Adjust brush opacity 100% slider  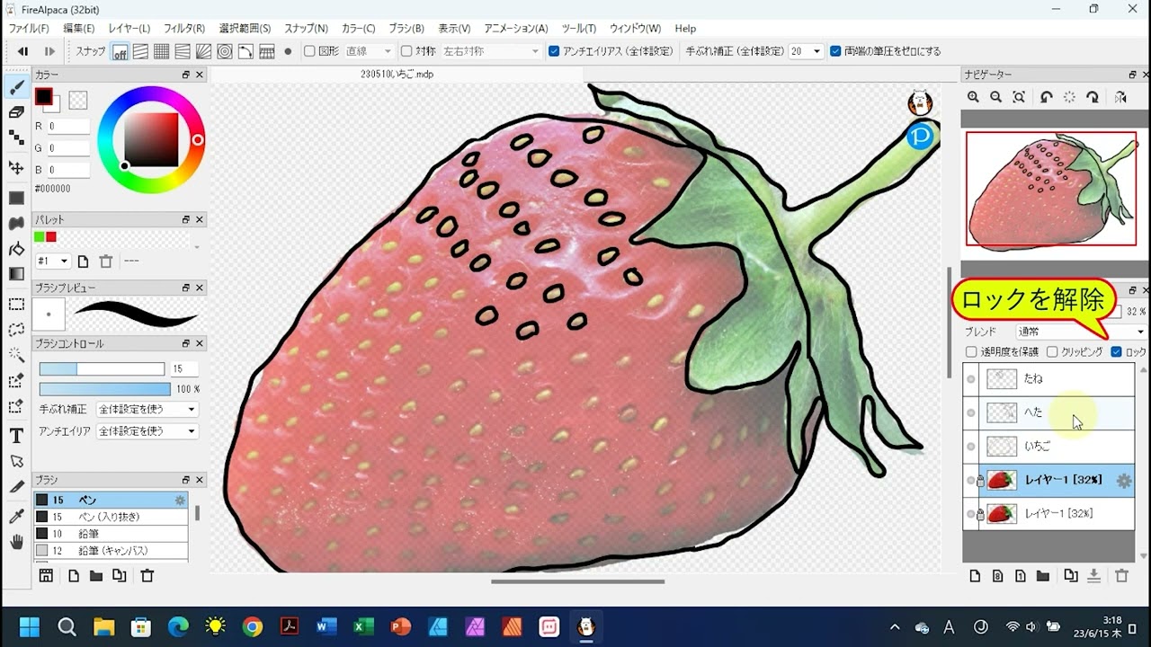(x=104, y=389)
